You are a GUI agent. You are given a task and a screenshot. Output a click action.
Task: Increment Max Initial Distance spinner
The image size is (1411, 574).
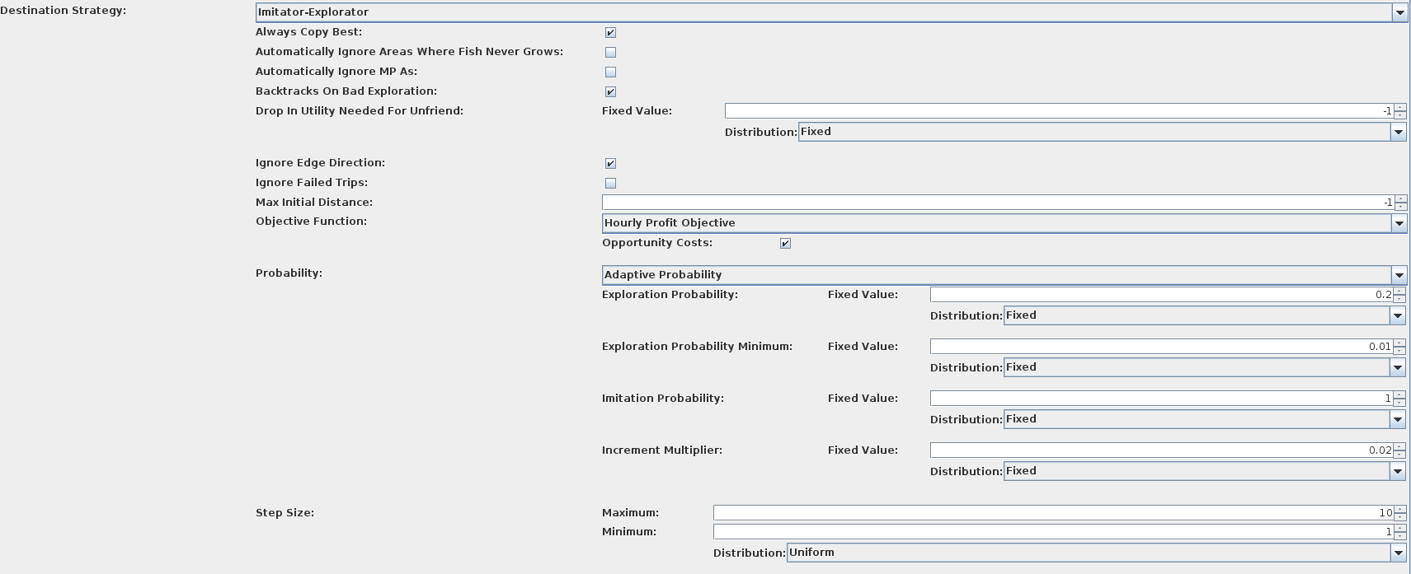coord(1400,199)
